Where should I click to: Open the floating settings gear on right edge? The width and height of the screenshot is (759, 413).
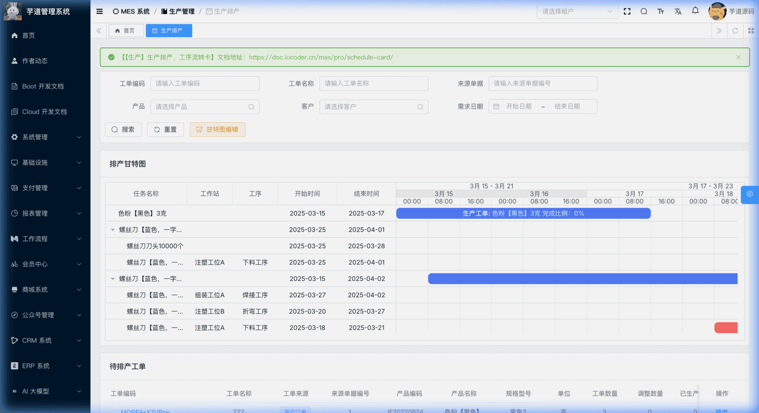(x=750, y=194)
